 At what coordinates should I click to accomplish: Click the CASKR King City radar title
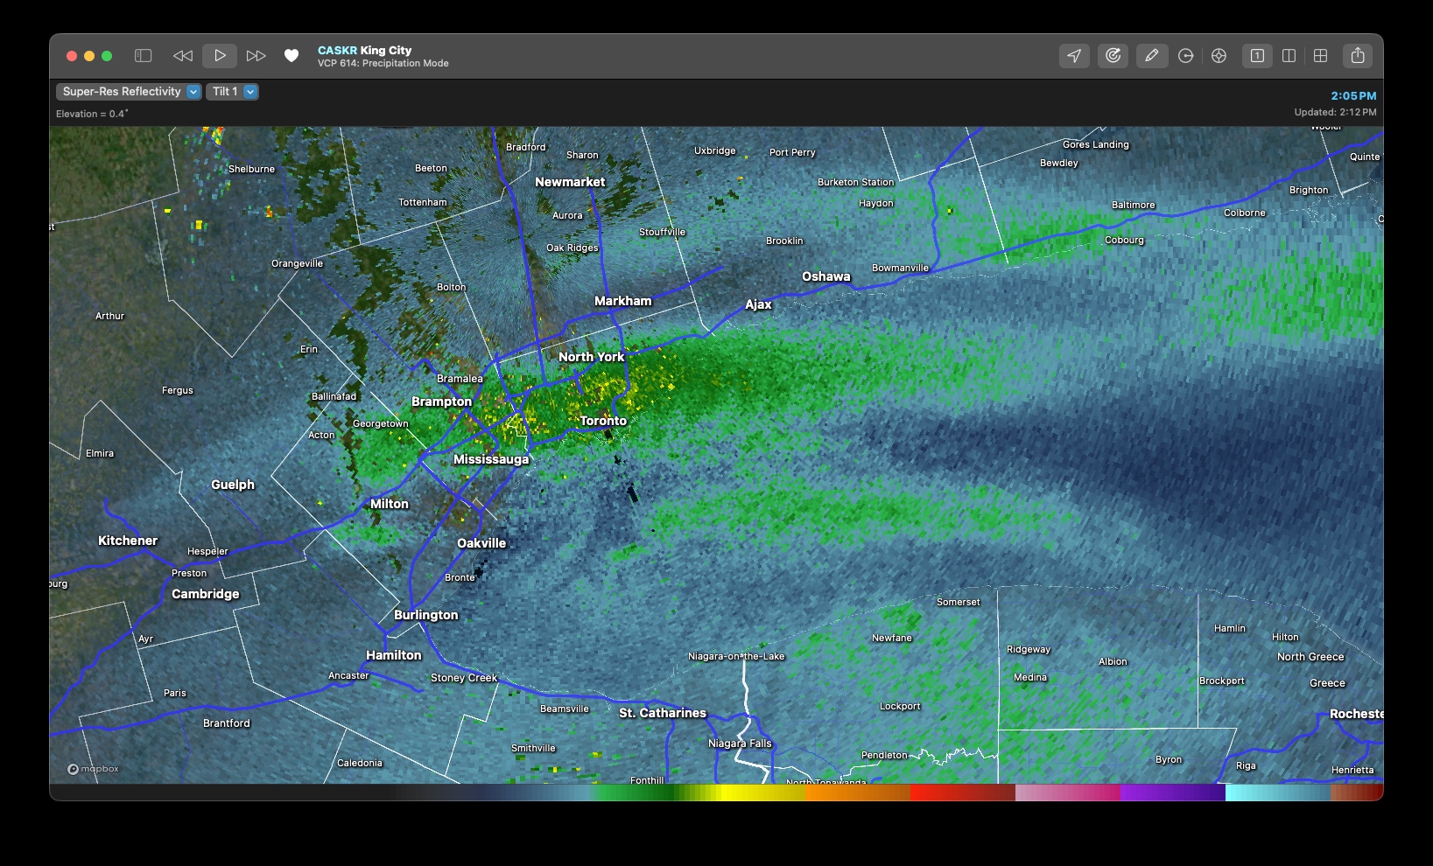(364, 51)
